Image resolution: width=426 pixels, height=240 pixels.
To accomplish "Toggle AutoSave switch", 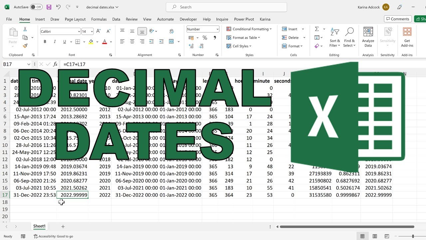I will 36,7.
